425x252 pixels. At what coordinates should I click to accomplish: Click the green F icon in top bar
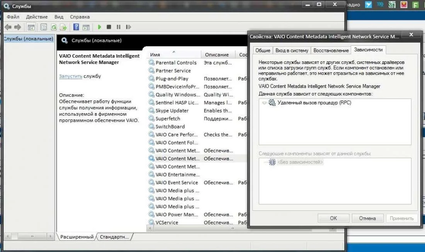[415, 5]
